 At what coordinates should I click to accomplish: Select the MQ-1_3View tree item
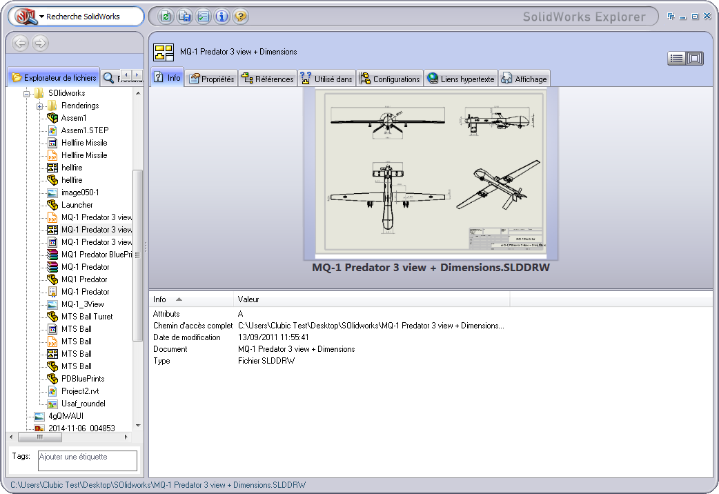coord(83,304)
